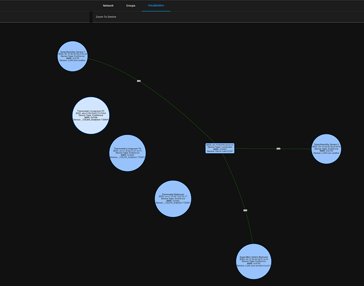Click the Coordinator device node
The image size is (364, 286).
coord(221,148)
